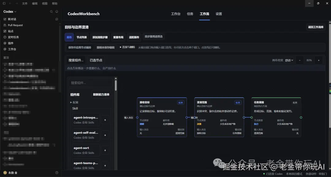
Task: Go forward with the right arrow
Action: point(17,3)
